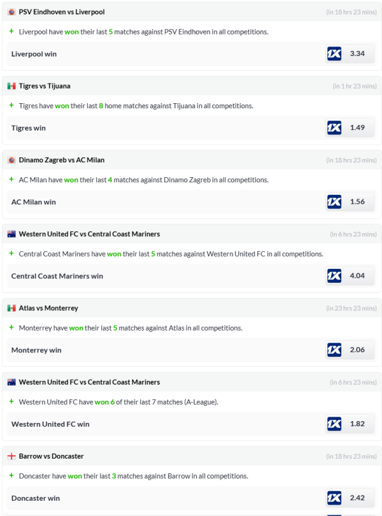Pick the 4.04 odds for Central Coast Mariners

click(357, 275)
